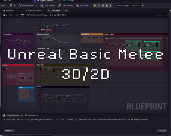Click the graph icon before breadcrumb

(x=23, y=15)
